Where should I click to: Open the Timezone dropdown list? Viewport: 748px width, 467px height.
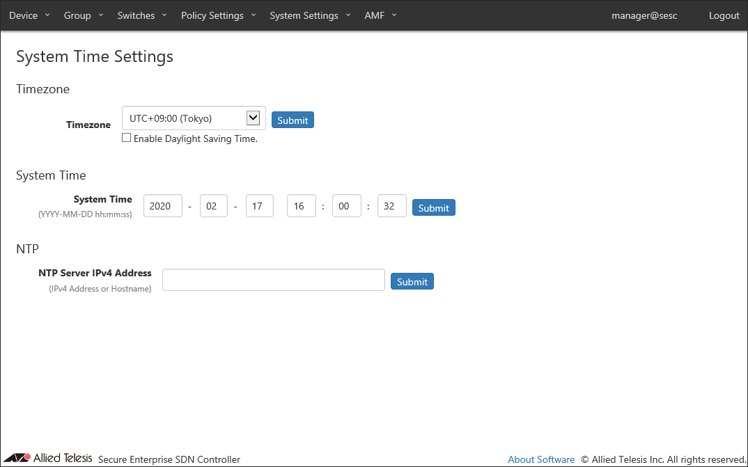pyautogui.click(x=194, y=118)
